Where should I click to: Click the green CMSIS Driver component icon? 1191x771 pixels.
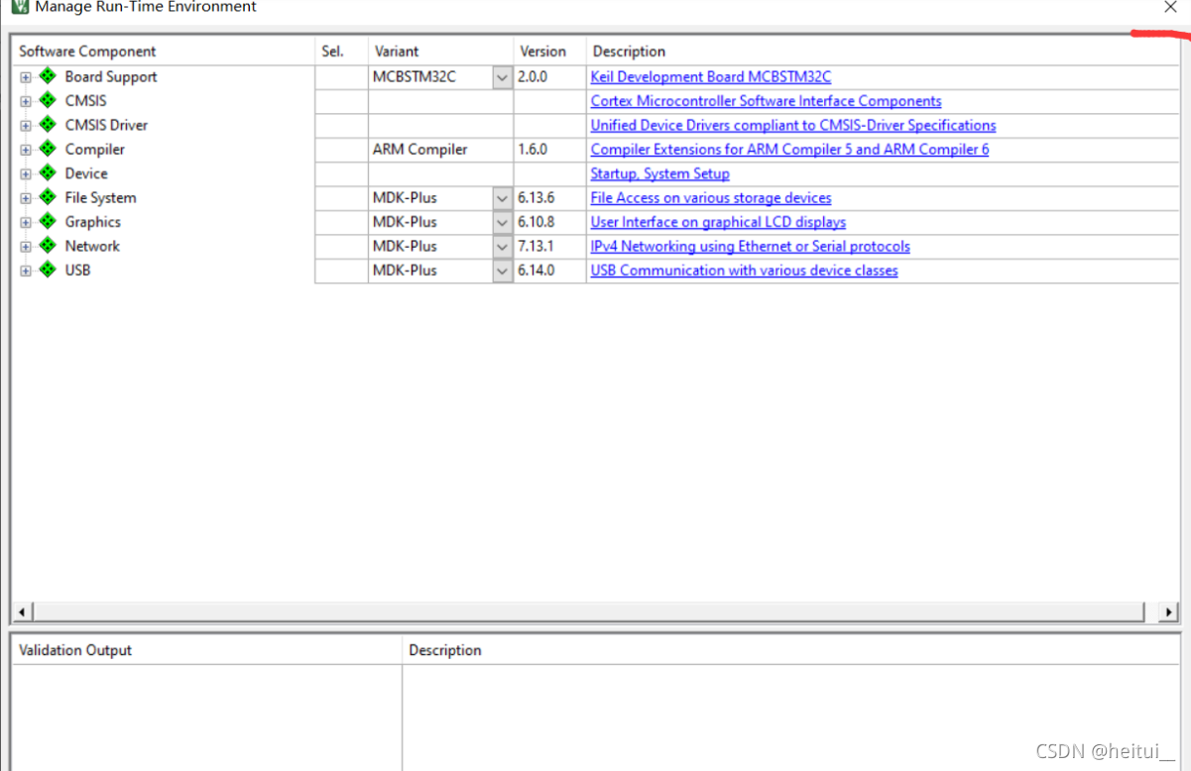[x=48, y=125]
